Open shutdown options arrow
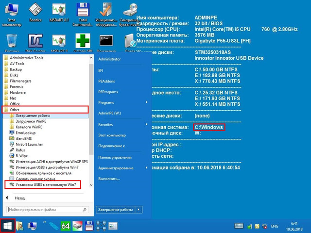Screen dimensions: 311x233 click(138, 210)
